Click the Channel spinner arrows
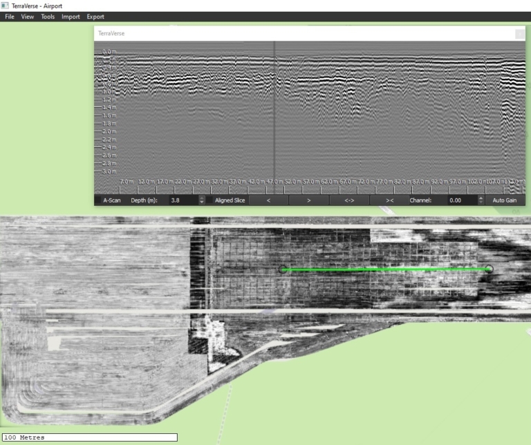531x445 pixels. tap(481, 200)
